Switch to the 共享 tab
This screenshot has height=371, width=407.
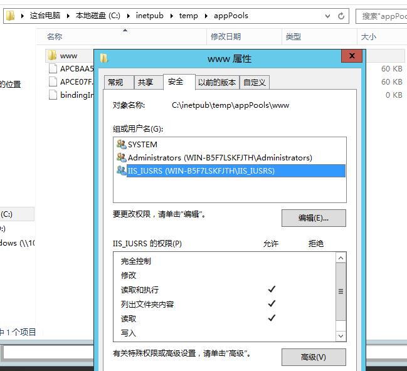145,82
